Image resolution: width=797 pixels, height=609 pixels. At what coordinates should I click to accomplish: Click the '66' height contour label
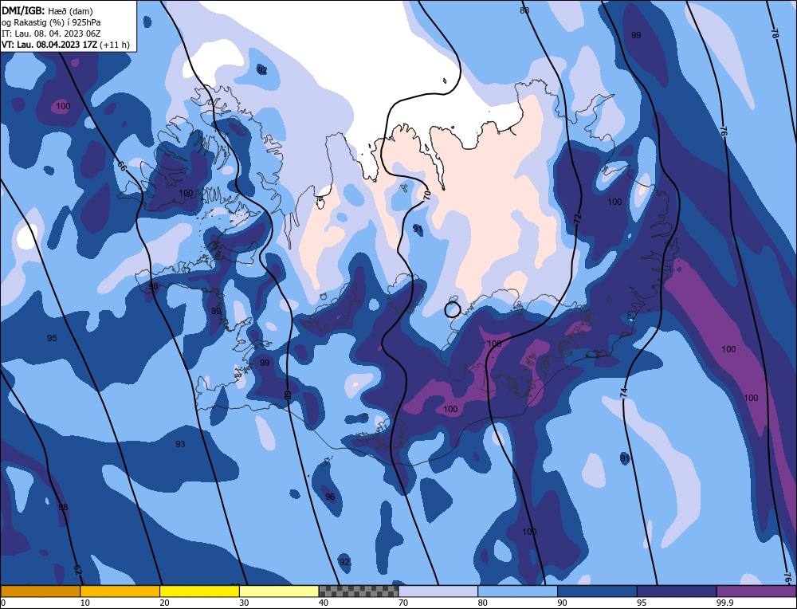tap(122, 166)
